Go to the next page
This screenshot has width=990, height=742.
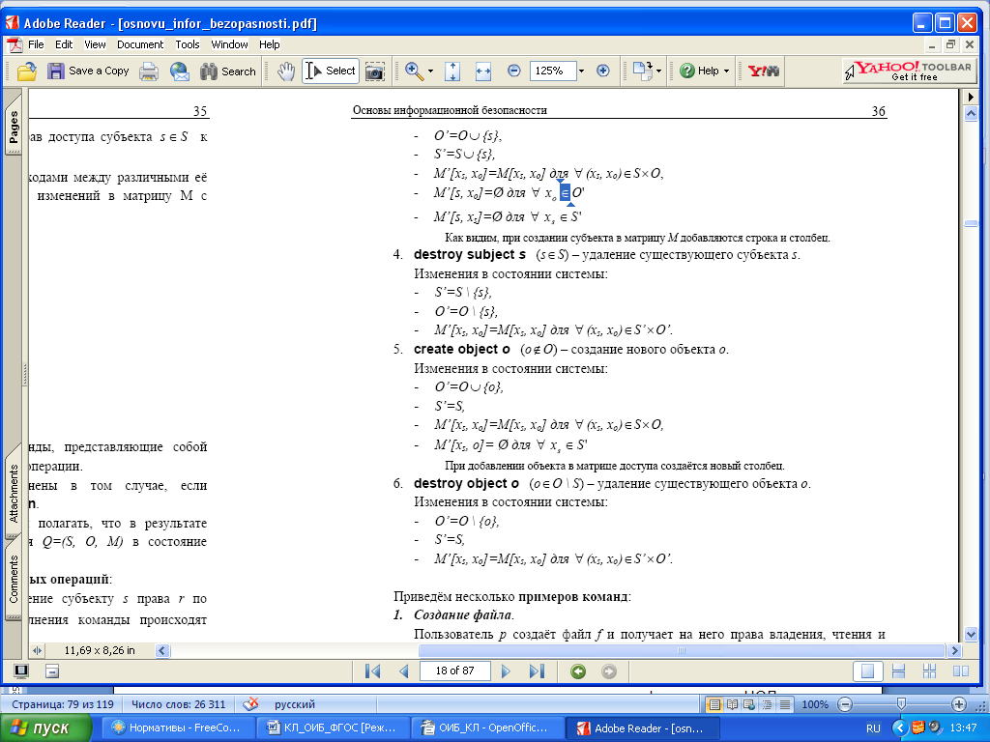pos(505,671)
